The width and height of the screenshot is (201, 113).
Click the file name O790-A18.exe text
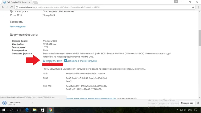click(49, 44)
